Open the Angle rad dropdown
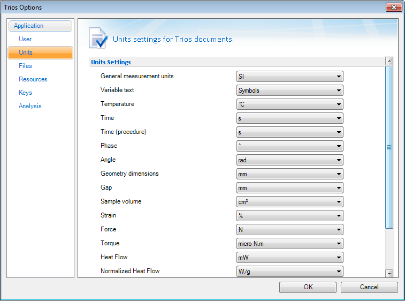 coord(290,160)
